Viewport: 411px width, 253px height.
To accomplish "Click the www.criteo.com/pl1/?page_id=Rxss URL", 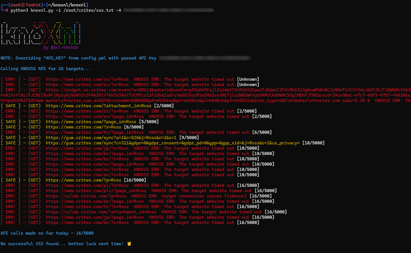I will [96, 191].
